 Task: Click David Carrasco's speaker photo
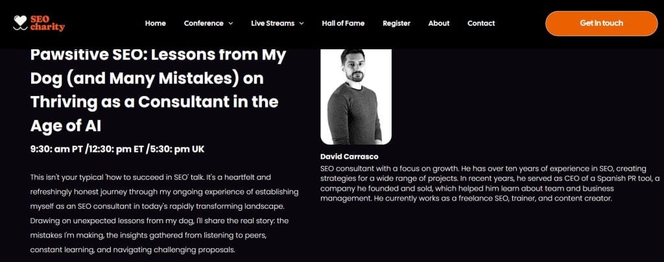click(x=356, y=96)
